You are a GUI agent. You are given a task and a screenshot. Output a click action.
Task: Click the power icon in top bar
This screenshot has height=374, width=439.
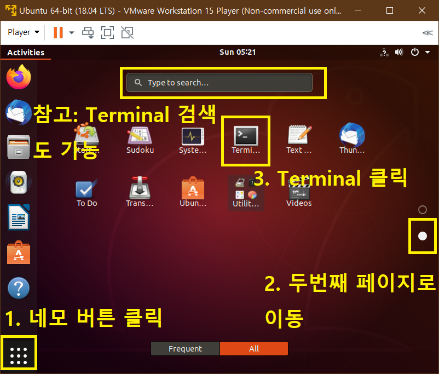(415, 52)
